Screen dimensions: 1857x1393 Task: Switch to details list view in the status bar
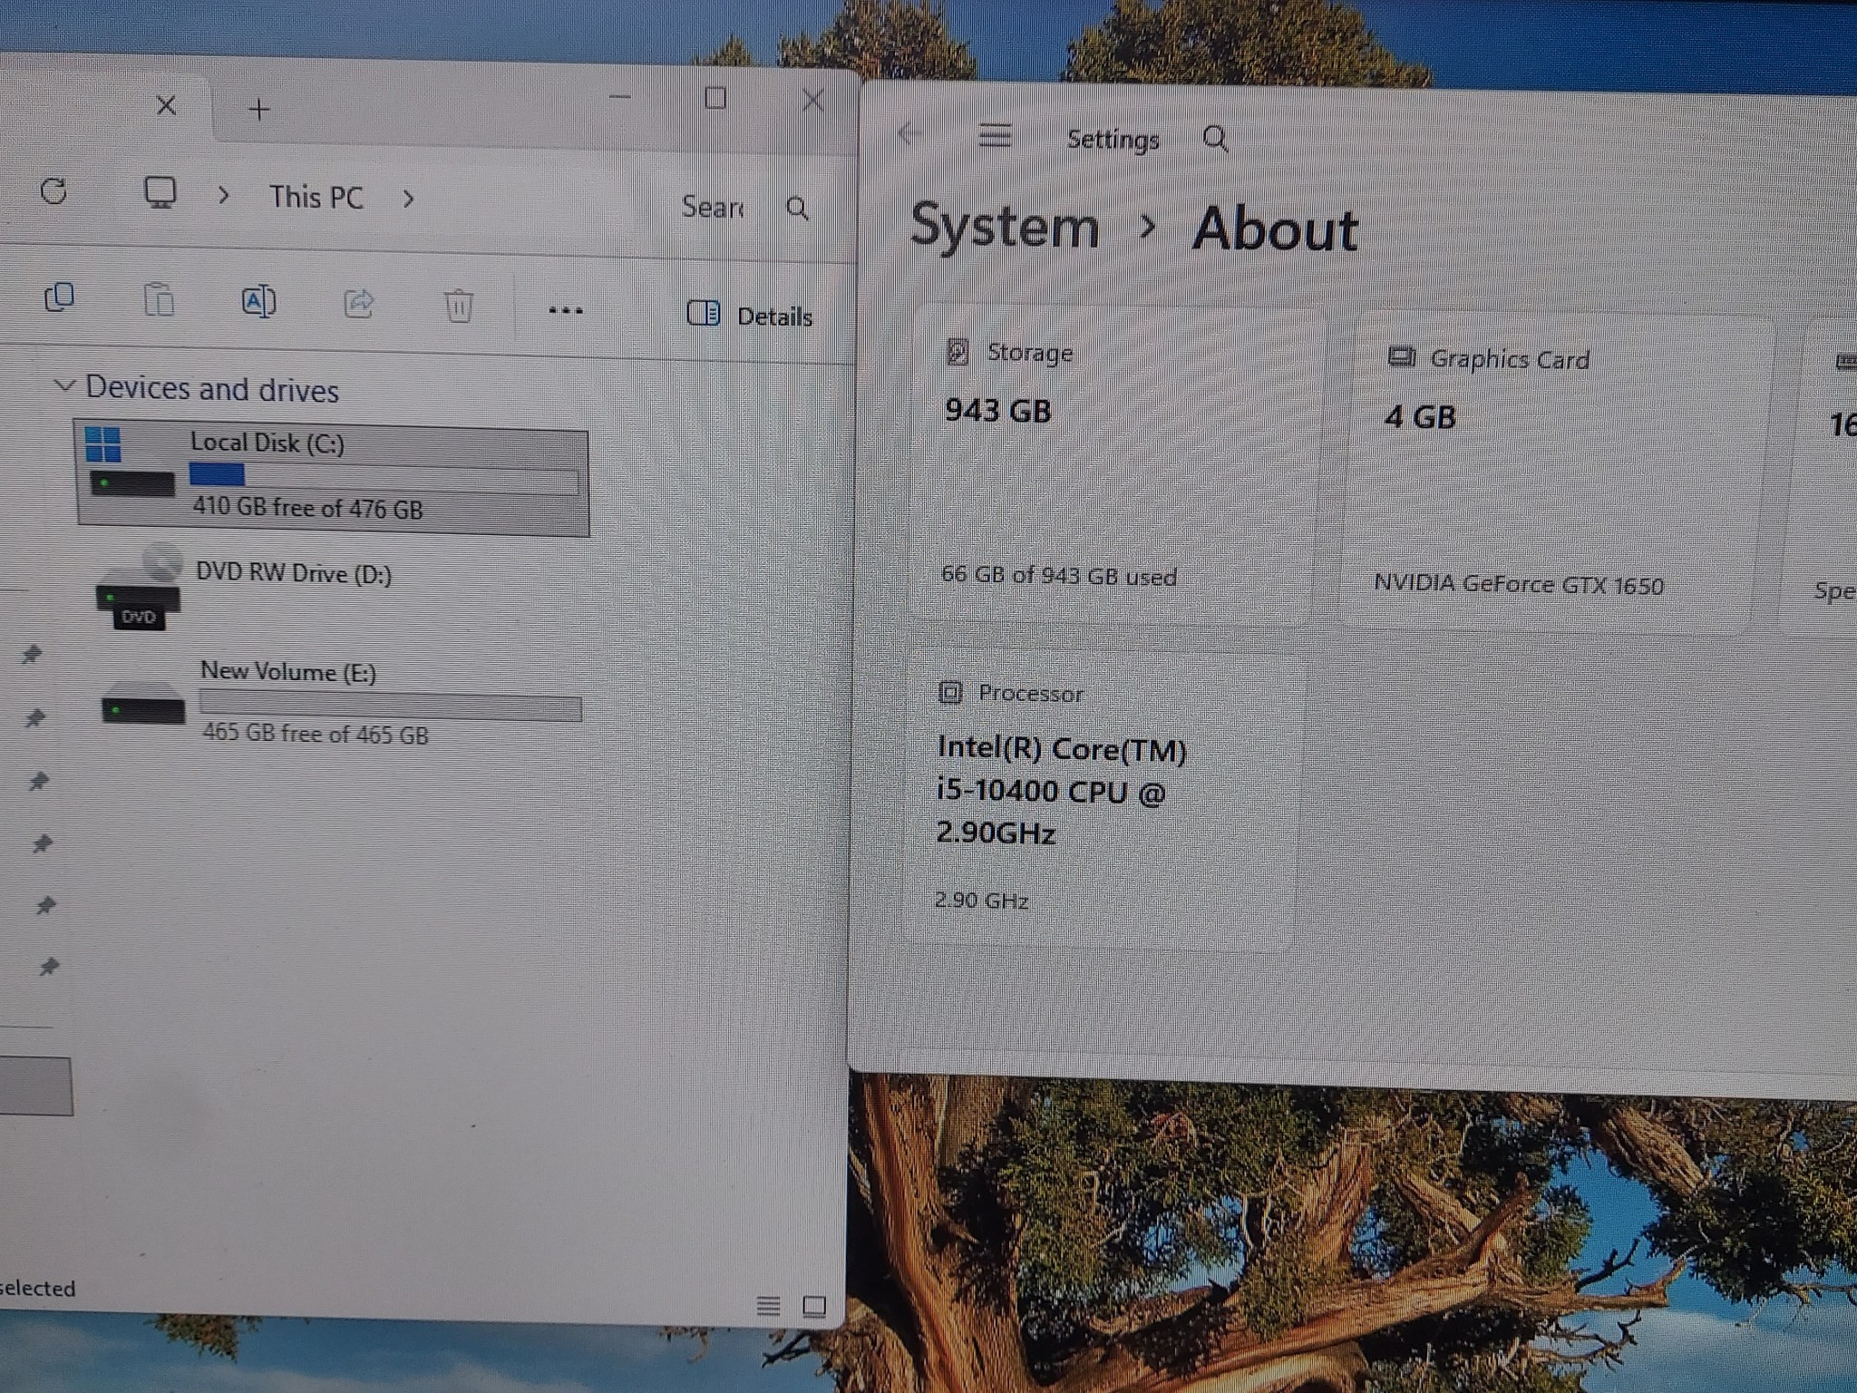coord(768,1305)
